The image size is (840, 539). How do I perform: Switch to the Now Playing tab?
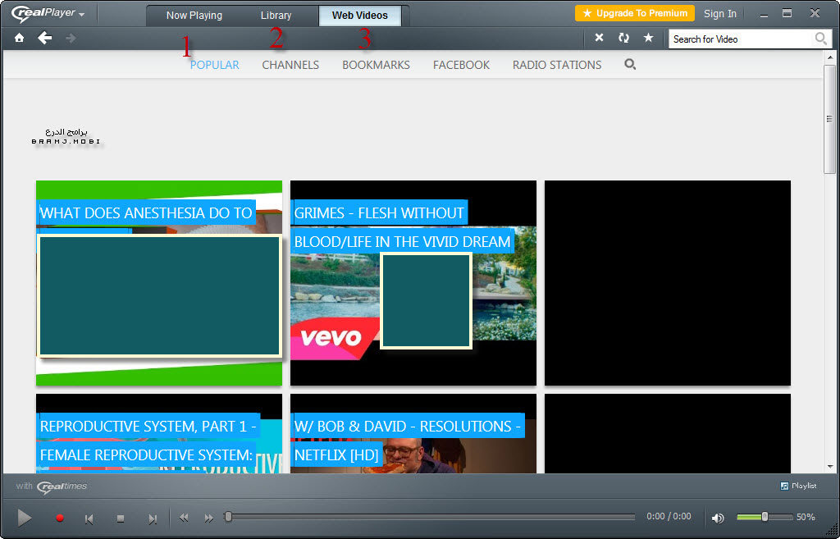click(x=194, y=16)
